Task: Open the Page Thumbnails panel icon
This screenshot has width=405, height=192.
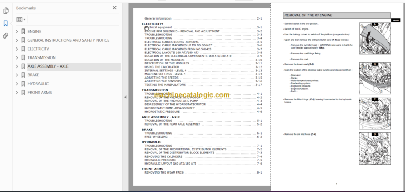Action: pyautogui.click(x=6, y=11)
